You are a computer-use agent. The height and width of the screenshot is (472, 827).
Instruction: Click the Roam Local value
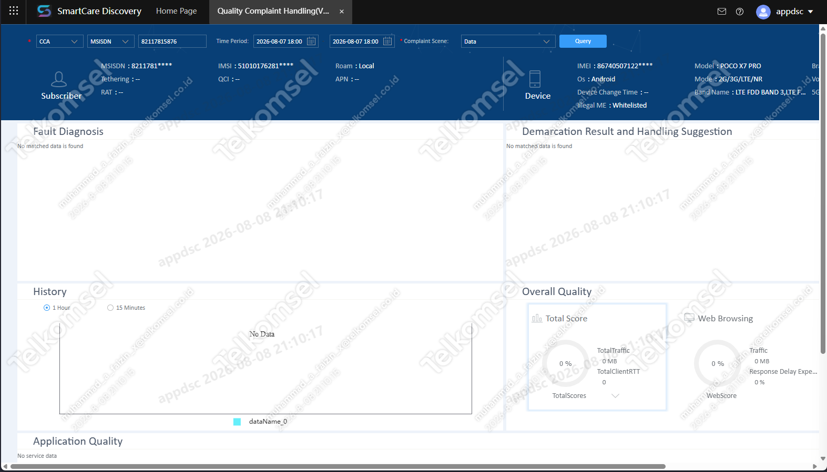coord(366,66)
